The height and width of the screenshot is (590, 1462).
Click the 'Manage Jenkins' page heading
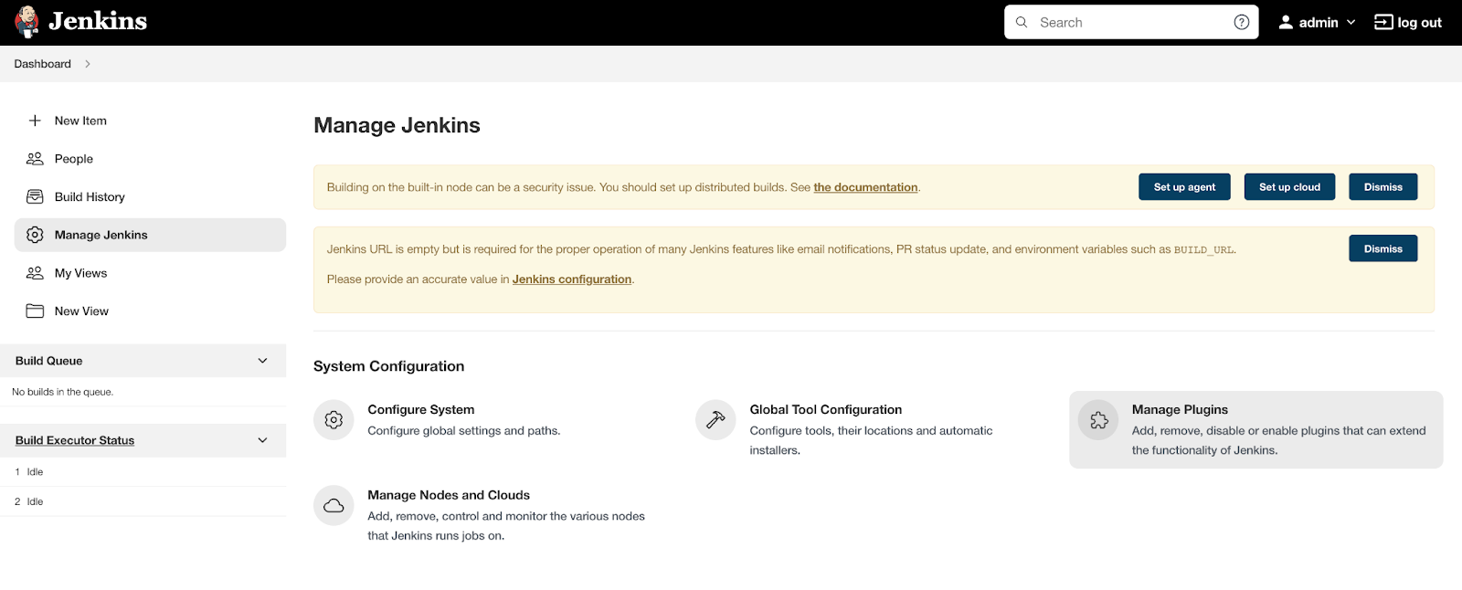tap(397, 125)
